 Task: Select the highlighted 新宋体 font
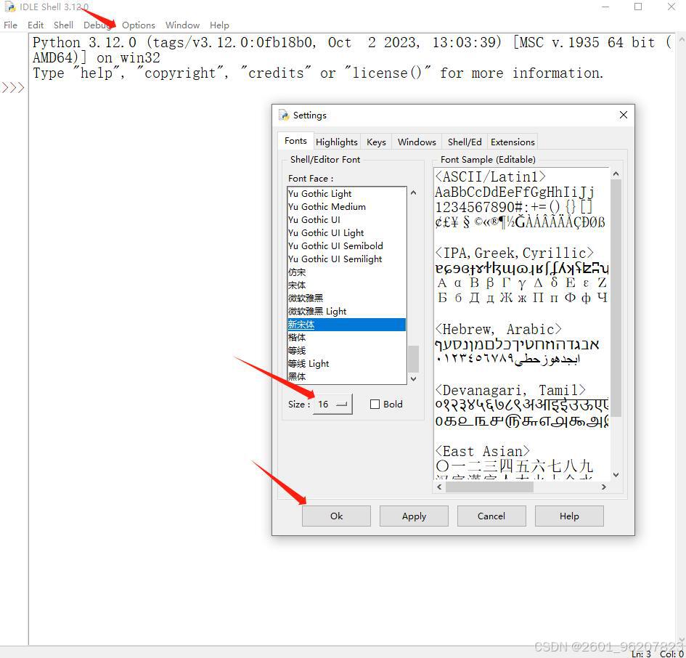point(346,325)
